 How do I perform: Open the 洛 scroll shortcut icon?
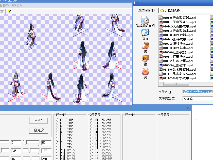coord(145,47)
